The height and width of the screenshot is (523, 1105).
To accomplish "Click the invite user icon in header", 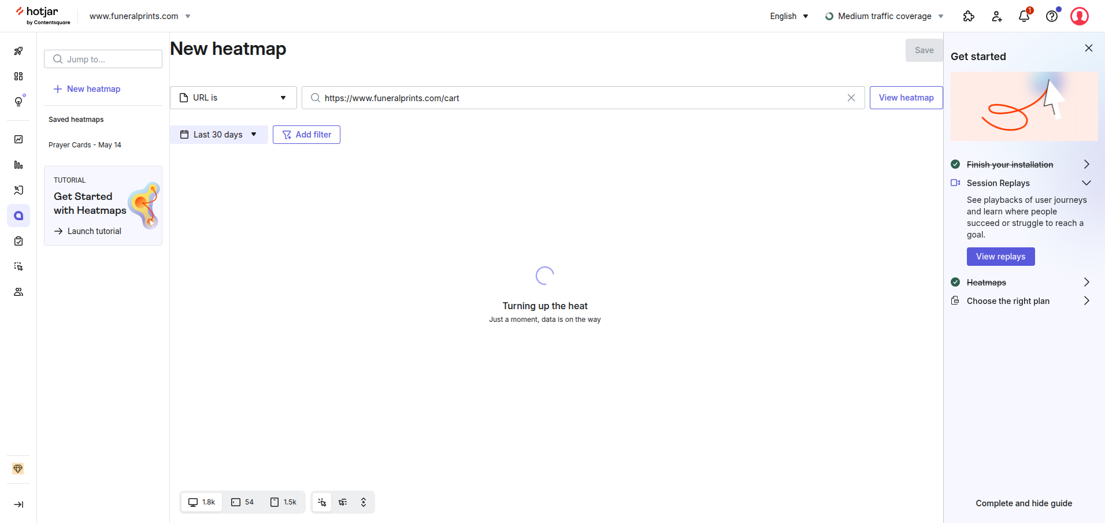I will point(996,16).
